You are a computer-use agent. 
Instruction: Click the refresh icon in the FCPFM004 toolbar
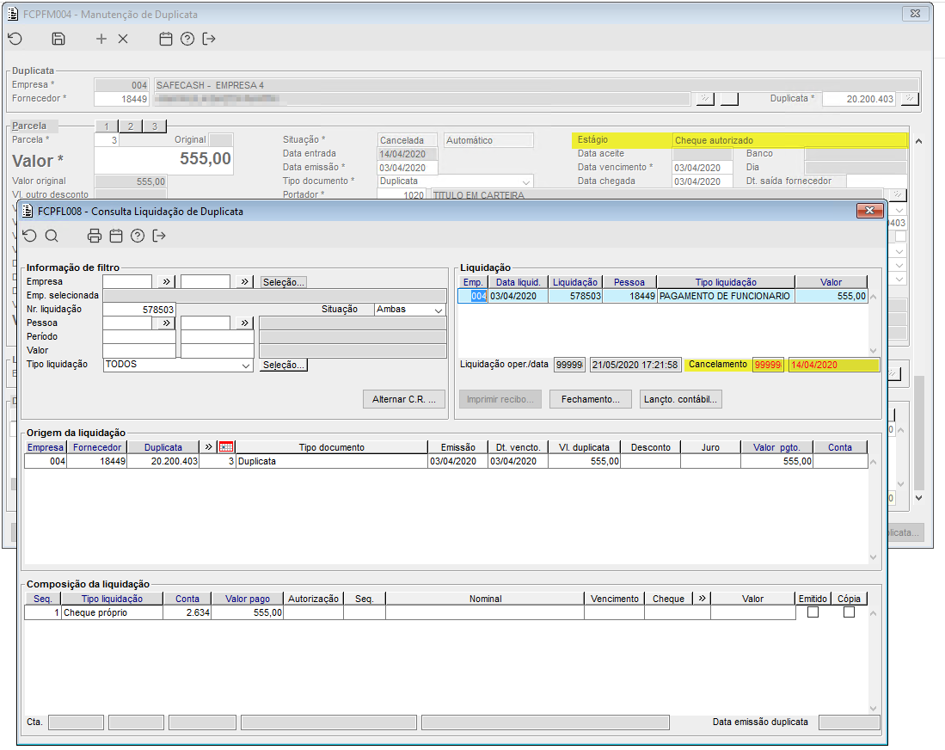point(15,39)
